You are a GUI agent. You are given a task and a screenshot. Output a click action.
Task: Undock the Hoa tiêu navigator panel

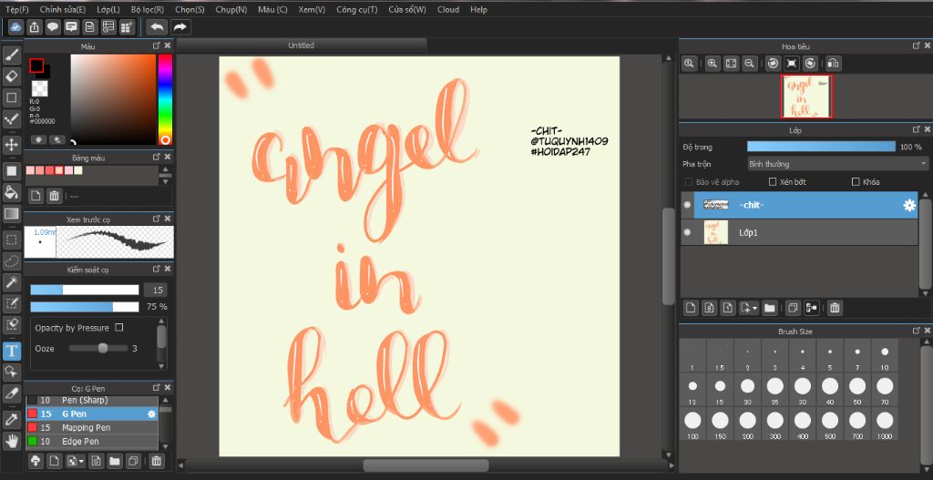pyautogui.click(x=916, y=46)
